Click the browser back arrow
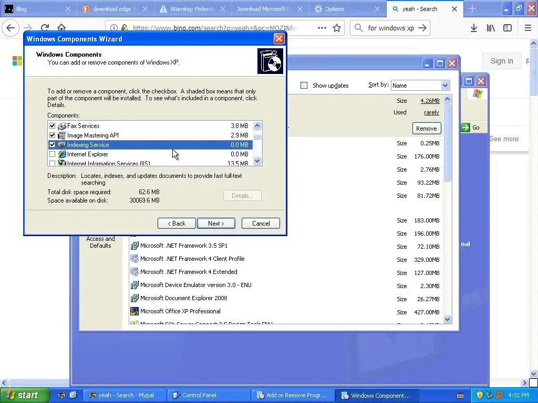This screenshot has height=403, width=538. [x=11, y=28]
